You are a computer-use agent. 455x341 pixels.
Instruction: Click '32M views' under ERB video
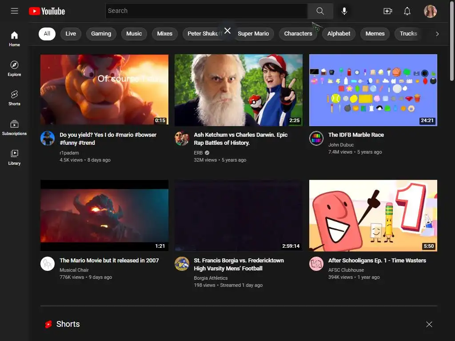click(205, 160)
